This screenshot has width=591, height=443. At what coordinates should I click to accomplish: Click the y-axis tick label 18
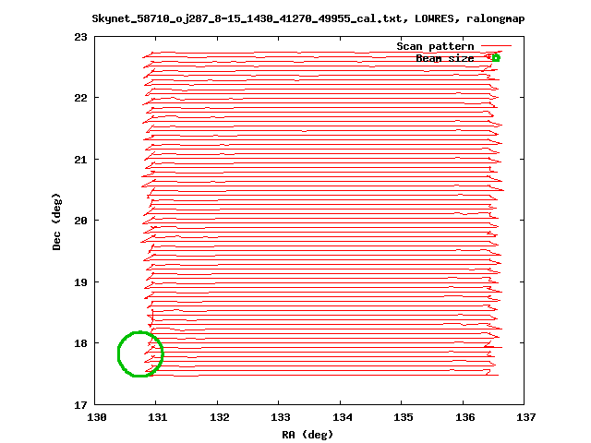point(80,343)
